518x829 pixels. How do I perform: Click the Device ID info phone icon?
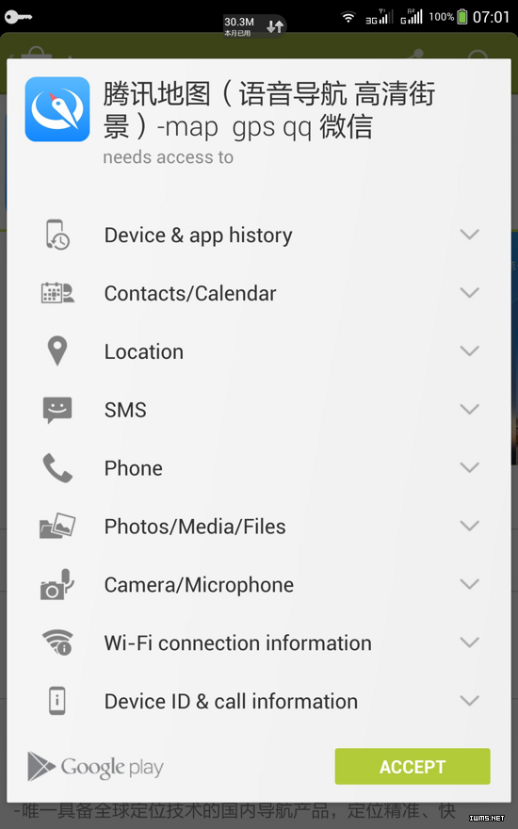coord(57,701)
